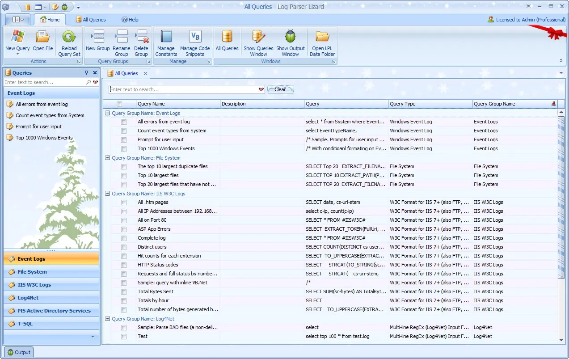The height and width of the screenshot is (359, 569).
Task: Click the New Query ribbon icon
Action: click(x=17, y=37)
